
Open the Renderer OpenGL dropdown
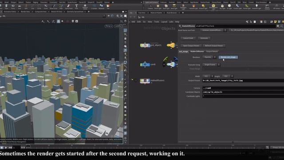tap(209, 57)
